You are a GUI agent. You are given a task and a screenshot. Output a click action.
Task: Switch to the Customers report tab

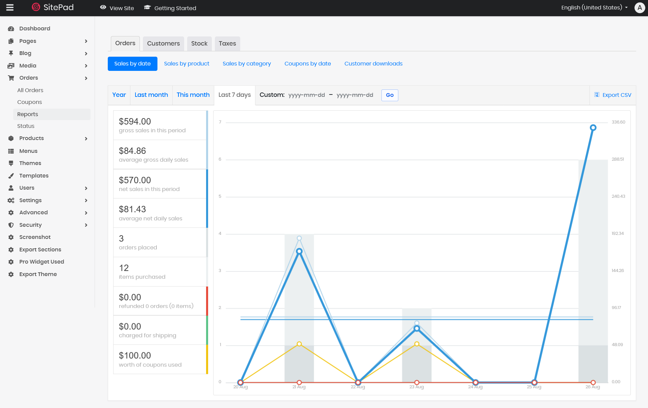pos(164,44)
